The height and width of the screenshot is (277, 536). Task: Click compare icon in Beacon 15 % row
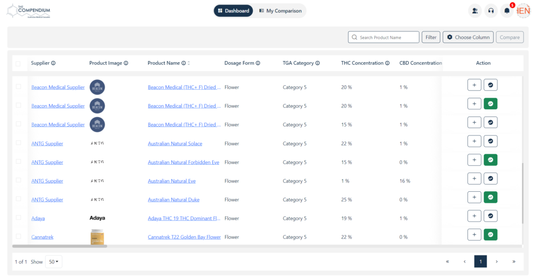490,122
